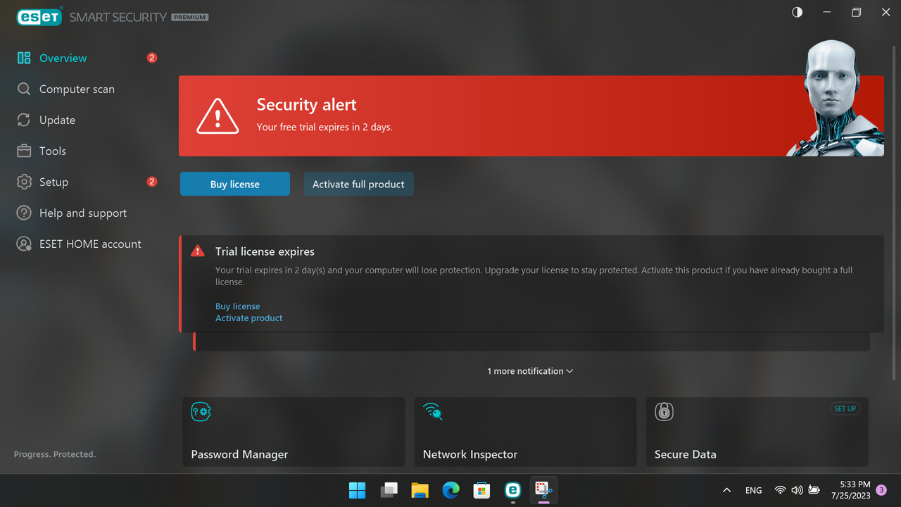The height and width of the screenshot is (507, 901).
Task: Open File Explorer from taskbar
Action: [420, 490]
